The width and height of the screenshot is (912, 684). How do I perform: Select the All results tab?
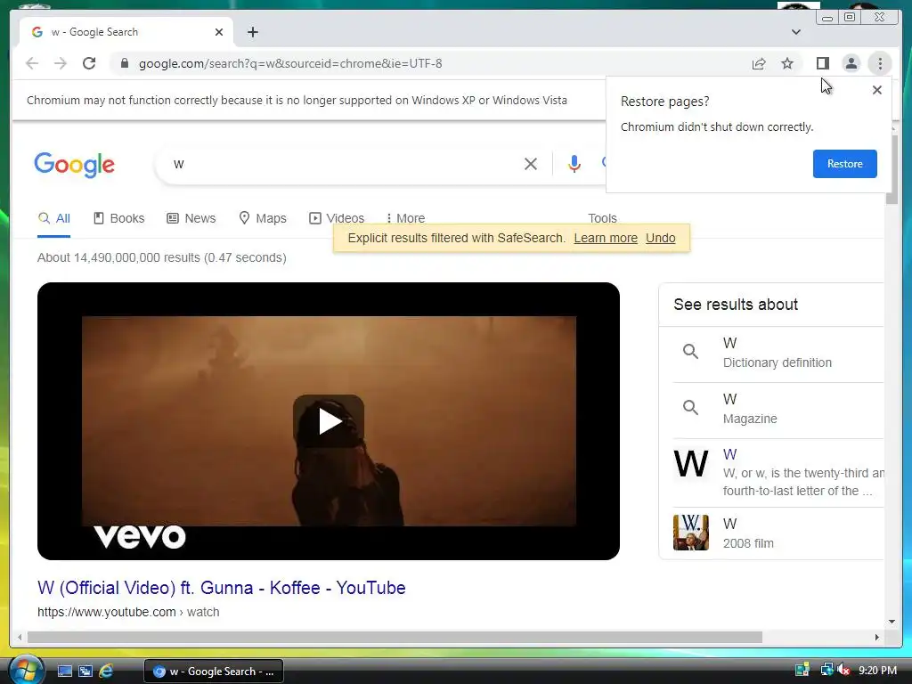coord(54,218)
